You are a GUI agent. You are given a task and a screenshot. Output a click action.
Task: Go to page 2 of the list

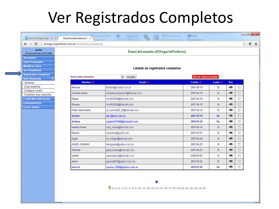pos(113,188)
